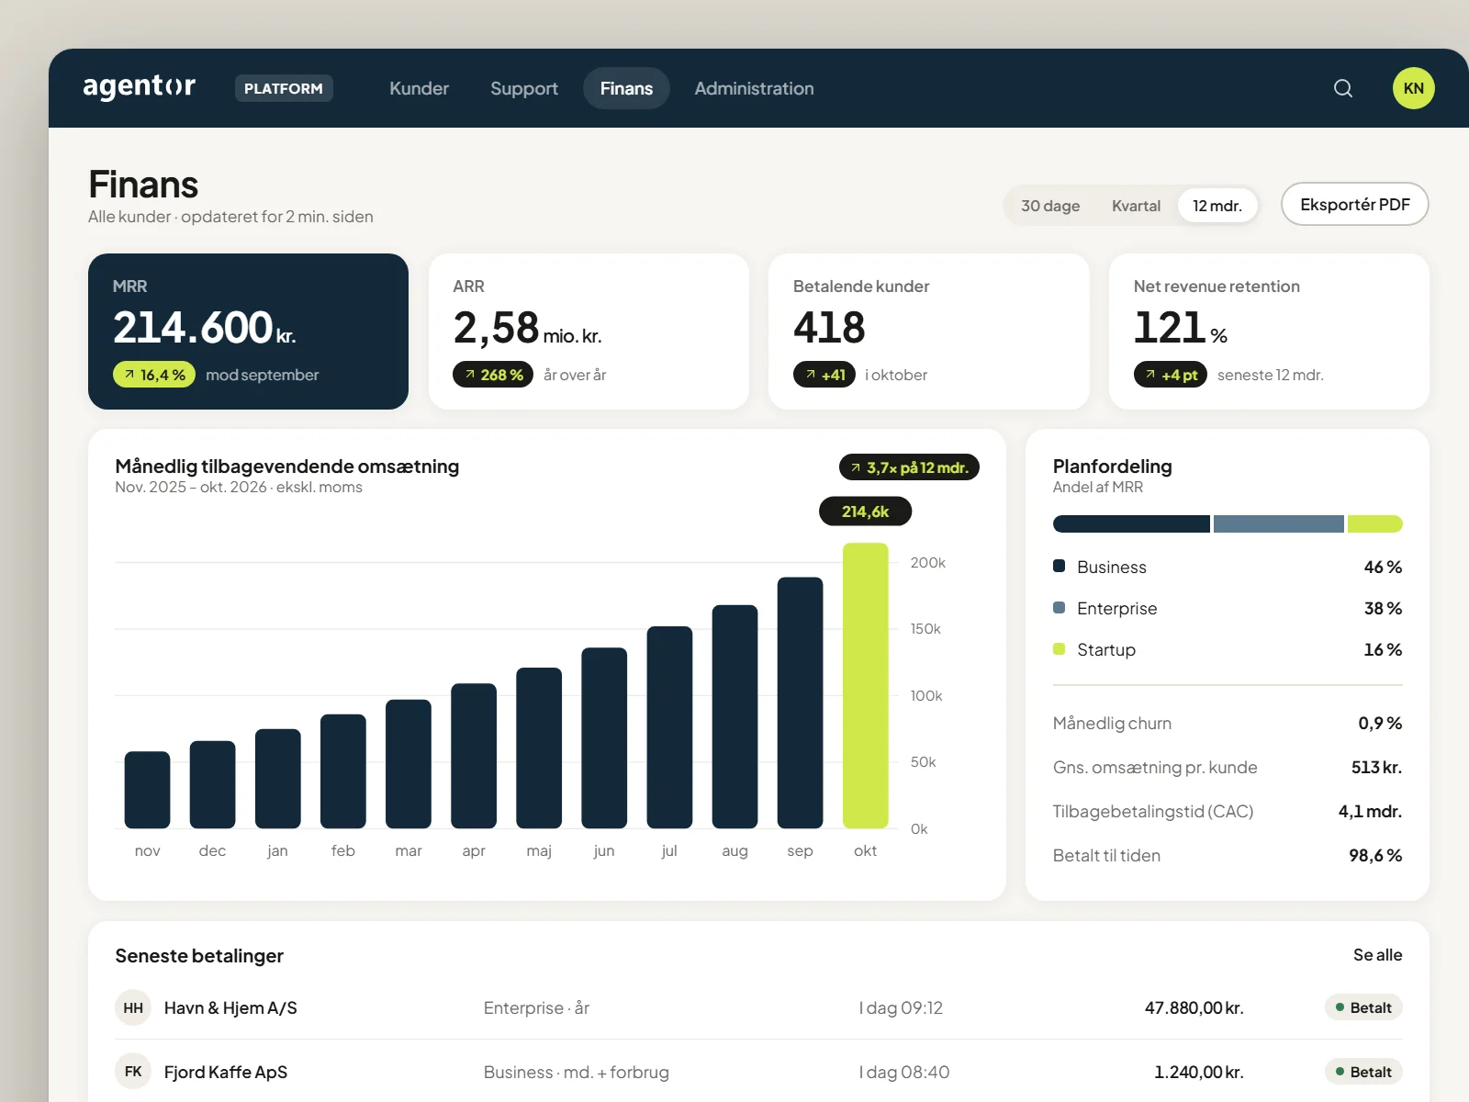1469x1102 pixels.
Task: Switch period to 30 dage
Action: point(1050,206)
